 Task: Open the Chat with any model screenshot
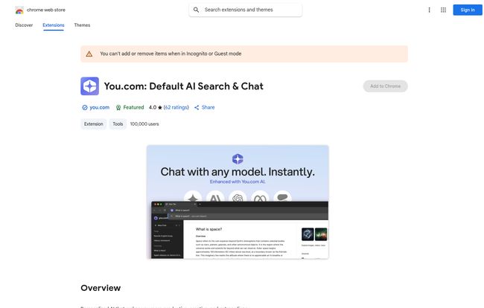(x=238, y=202)
